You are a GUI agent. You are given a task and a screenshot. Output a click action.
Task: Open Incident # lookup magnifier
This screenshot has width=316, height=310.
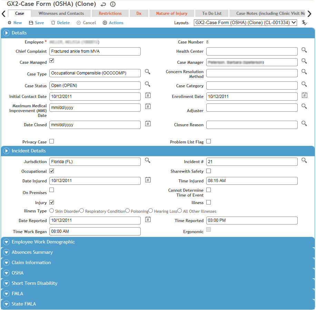(304, 160)
